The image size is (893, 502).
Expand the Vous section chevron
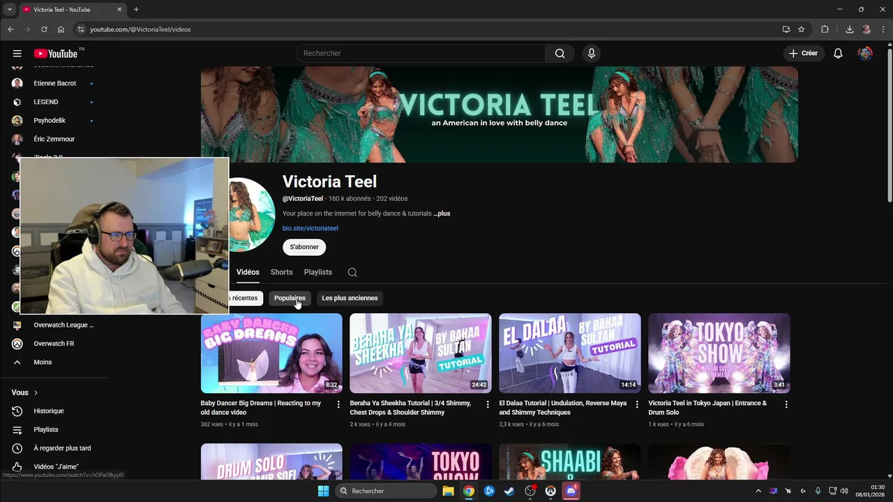coord(36,393)
